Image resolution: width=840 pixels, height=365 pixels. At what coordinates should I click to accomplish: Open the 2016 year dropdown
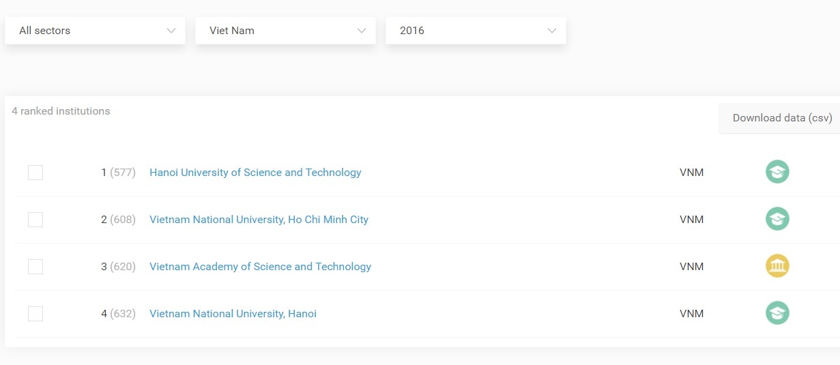coord(476,31)
